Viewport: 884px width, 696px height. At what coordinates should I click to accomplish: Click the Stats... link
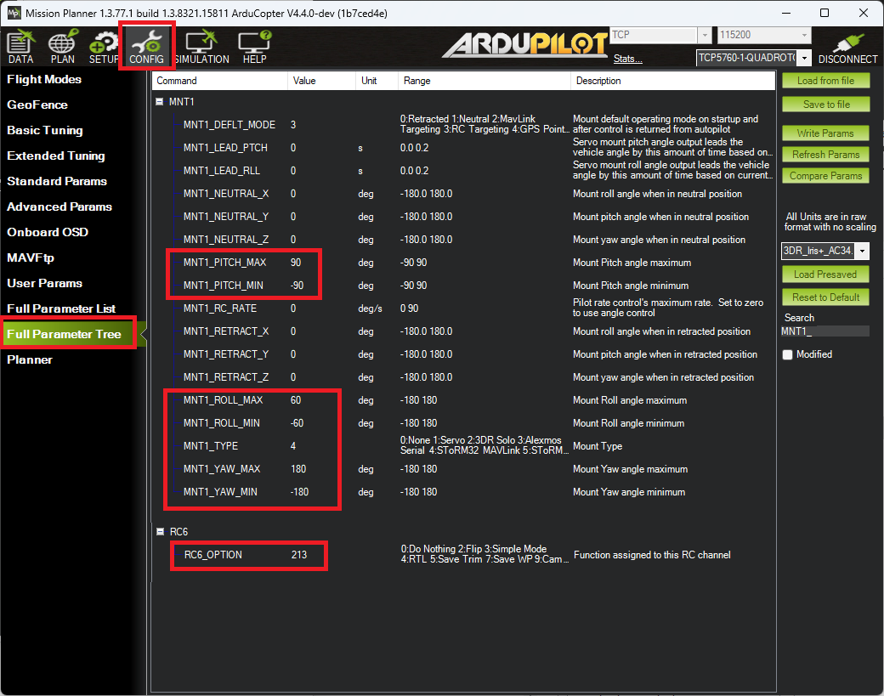[627, 59]
